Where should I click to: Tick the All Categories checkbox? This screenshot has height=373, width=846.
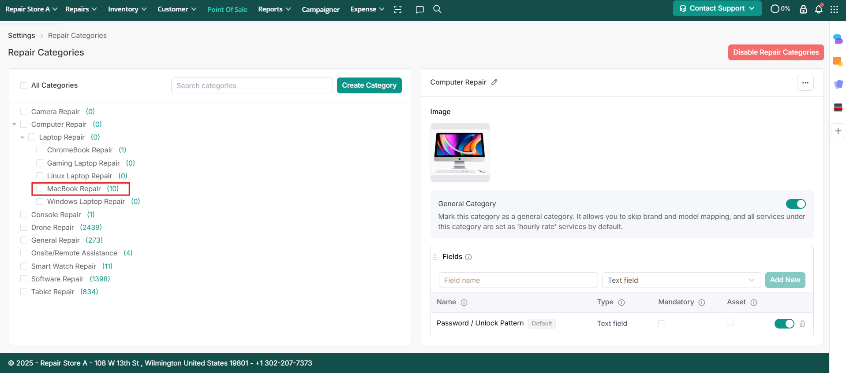pyautogui.click(x=24, y=85)
